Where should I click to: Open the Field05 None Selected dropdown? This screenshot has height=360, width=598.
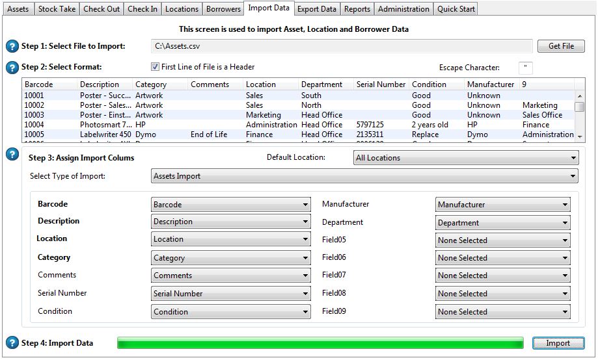coord(502,240)
